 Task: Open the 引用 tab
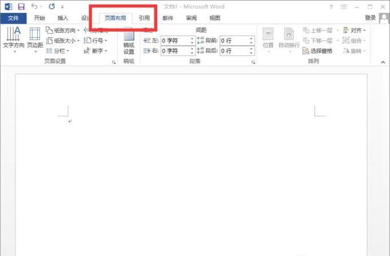click(144, 18)
